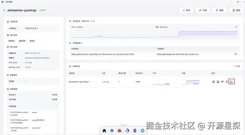Image resolution: width=245 pixels, height=135 pixels.
Task: Click the second application type tag
Action: (x=22, y=41)
